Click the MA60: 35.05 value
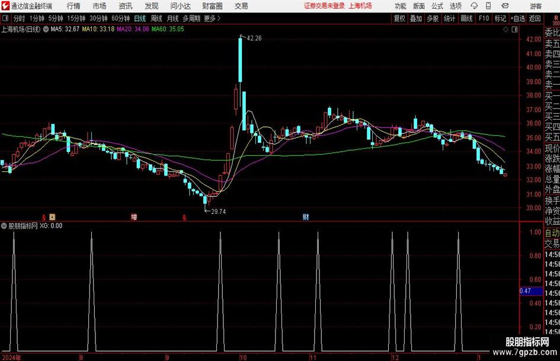560x361 pixels. point(168,29)
